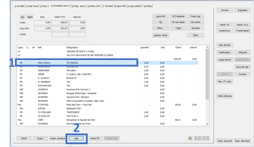
Task: Switch to 6-Infos véh. tab
Action: click(94, 6)
